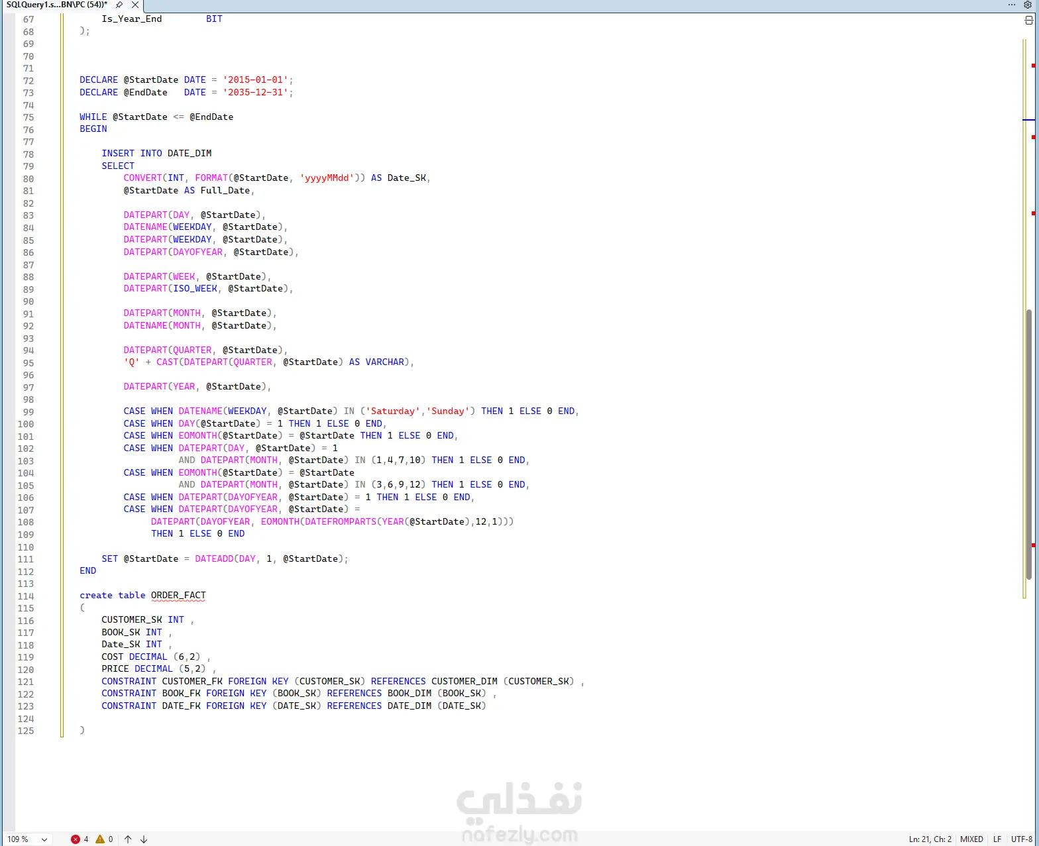This screenshot has height=846, width=1039.
Task: Click the vertical scrollbar thumb
Action: point(1028,444)
